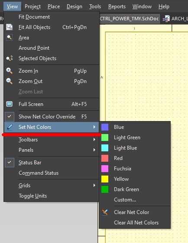The height and width of the screenshot is (243, 188).
Task: Pick the Light Green color swatch
Action: pos(105,137)
